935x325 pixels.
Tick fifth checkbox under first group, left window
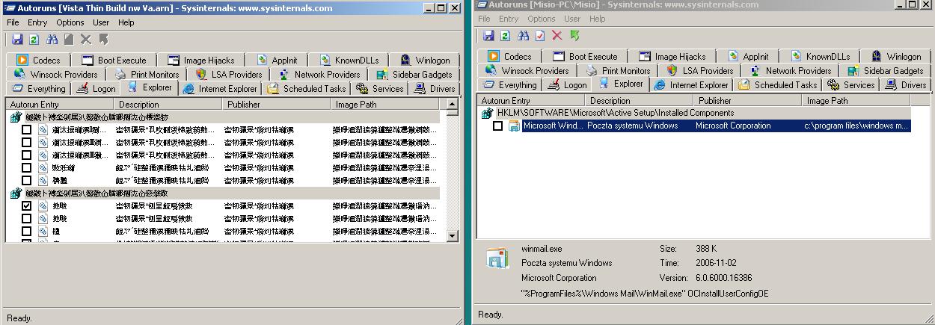click(26, 181)
